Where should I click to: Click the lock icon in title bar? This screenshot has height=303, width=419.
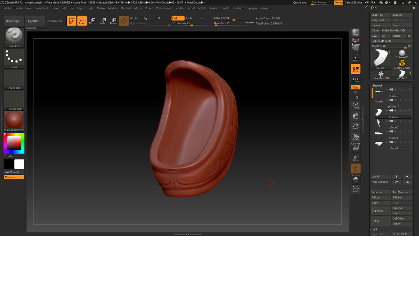(395, 2)
